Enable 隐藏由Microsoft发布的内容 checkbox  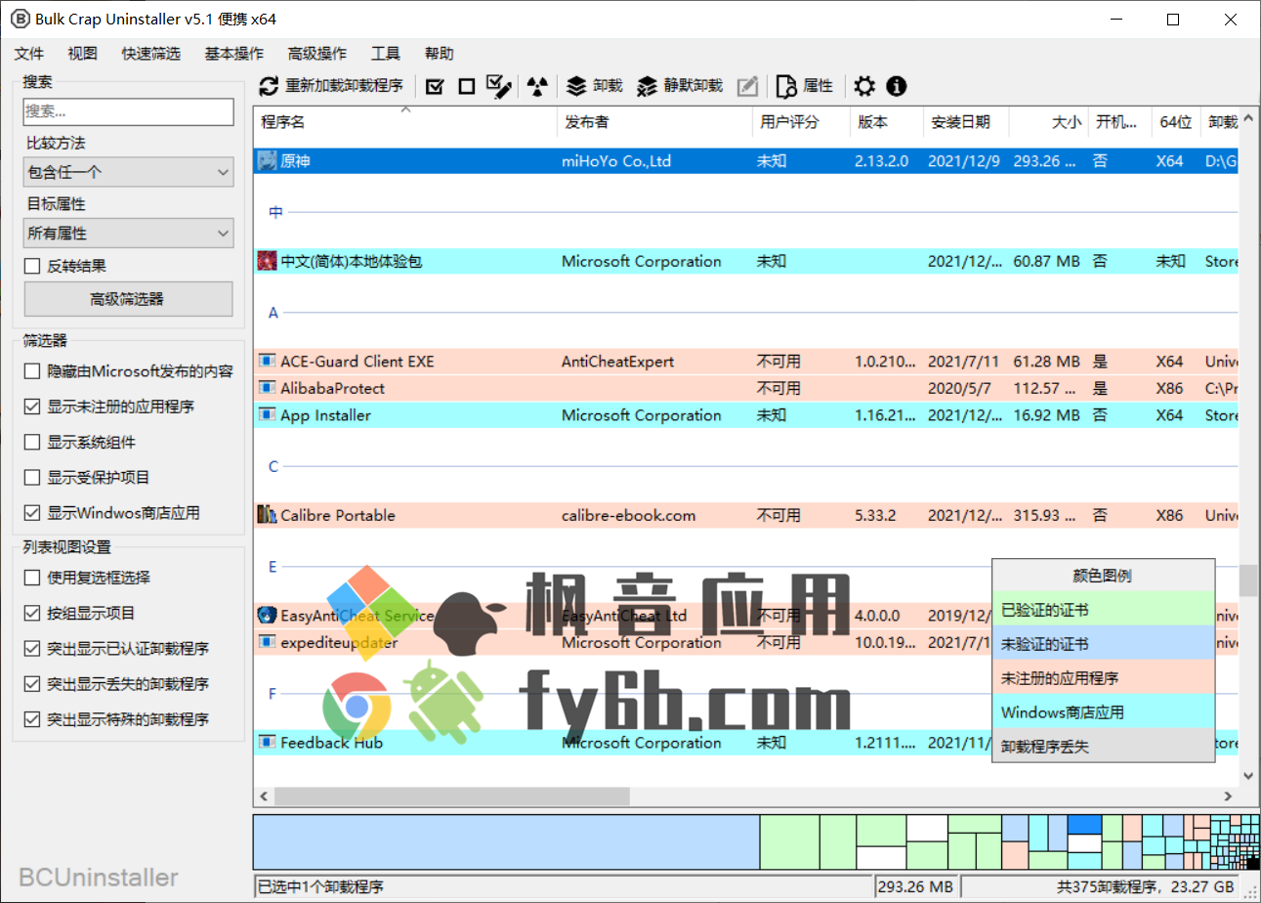click(x=32, y=371)
